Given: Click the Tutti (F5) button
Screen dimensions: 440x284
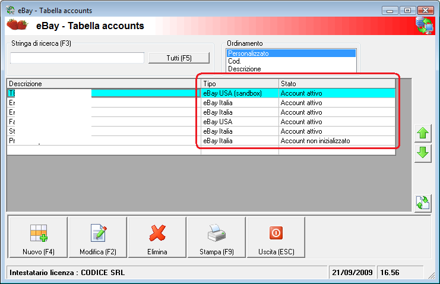Looking at the screenshot, I should (179, 58).
